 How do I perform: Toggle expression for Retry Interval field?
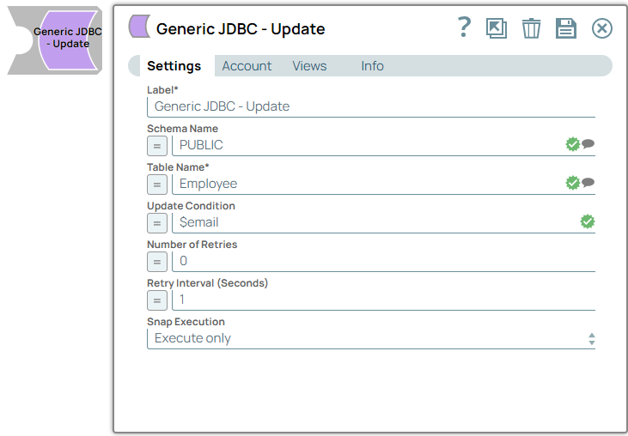coord(157,300)
